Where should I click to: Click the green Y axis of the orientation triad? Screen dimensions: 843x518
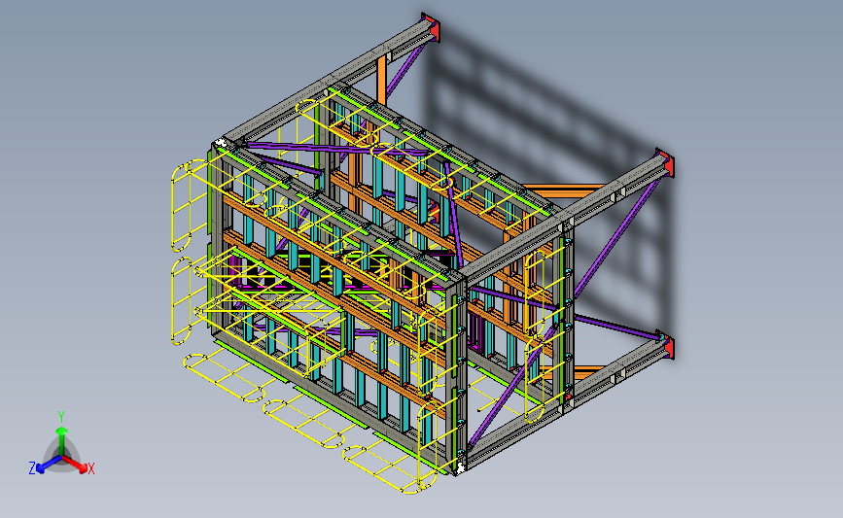coord(62,440)
